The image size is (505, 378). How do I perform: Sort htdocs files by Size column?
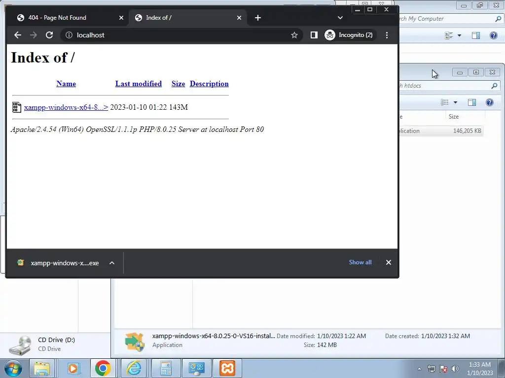(x=454, y=116)
